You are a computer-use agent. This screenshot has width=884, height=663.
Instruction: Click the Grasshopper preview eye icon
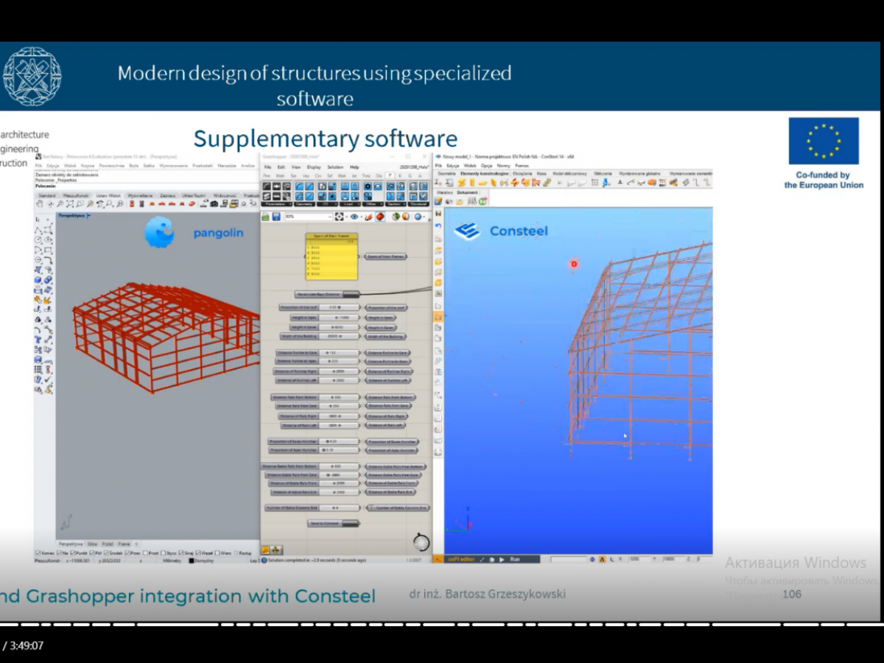[355, 217]
